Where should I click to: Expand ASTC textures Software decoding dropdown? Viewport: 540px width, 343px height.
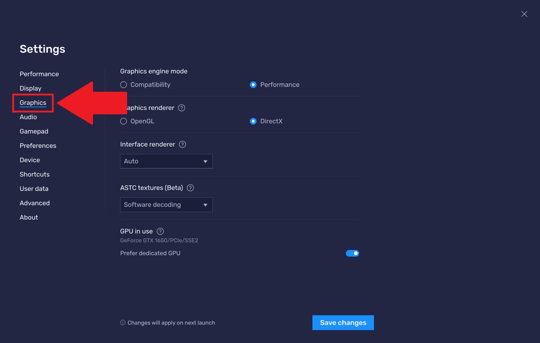tap(166, 205)
